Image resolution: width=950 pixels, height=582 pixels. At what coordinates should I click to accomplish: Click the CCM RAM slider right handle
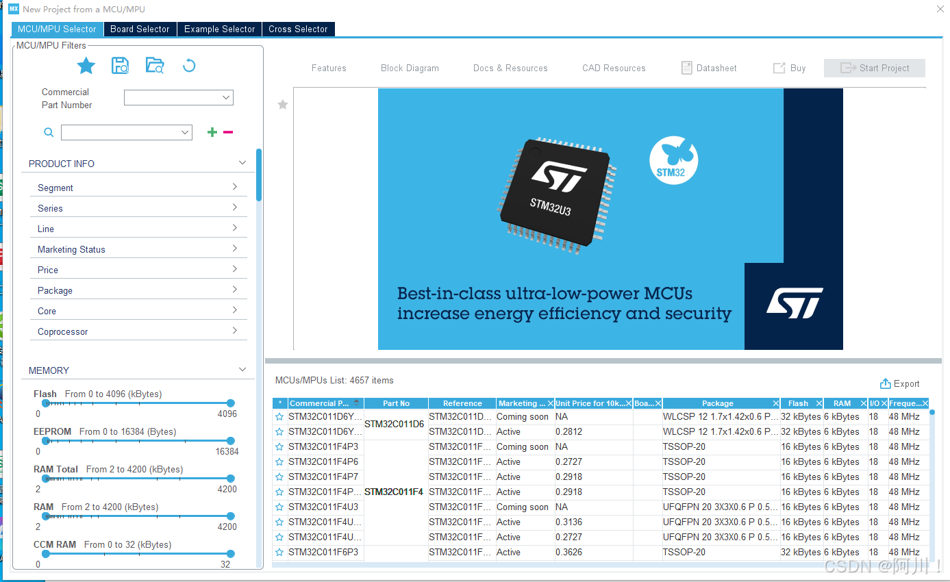click(x=231, y=554)
